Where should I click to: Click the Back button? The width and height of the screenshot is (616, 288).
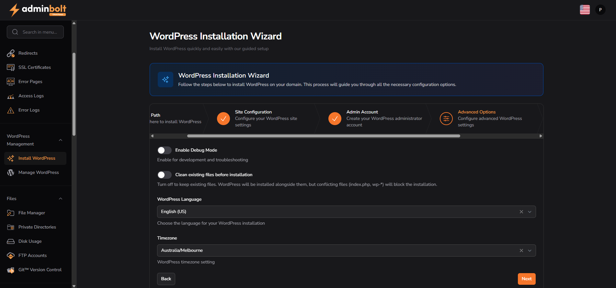point(166,279)
